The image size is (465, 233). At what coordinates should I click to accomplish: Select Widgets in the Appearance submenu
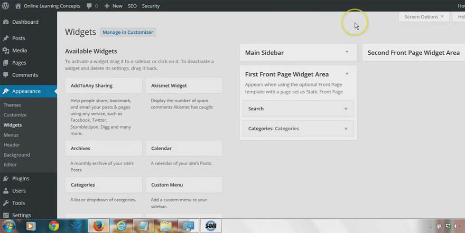(13, 125)
